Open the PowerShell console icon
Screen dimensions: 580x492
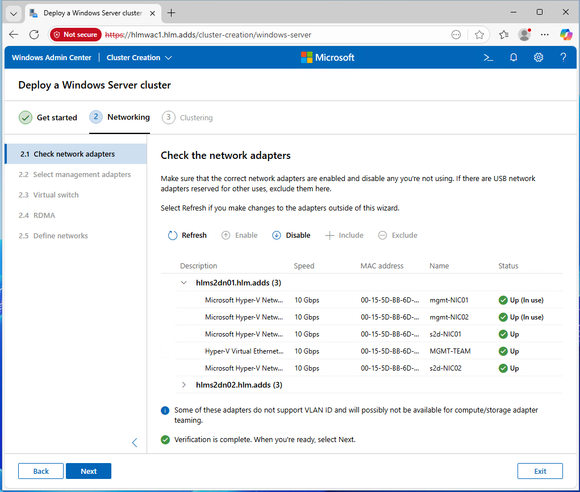488,57
